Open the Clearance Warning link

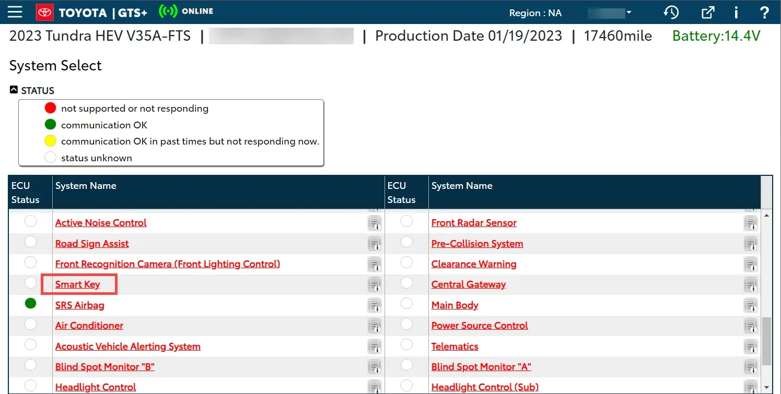click(474, 264)
